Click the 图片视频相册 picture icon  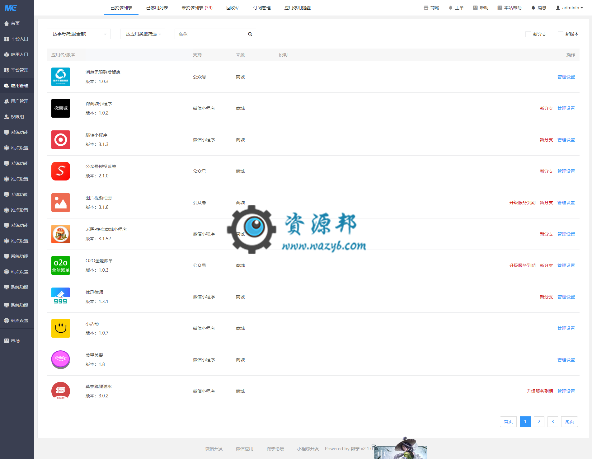pyautogui.click(x=61, y=203)
